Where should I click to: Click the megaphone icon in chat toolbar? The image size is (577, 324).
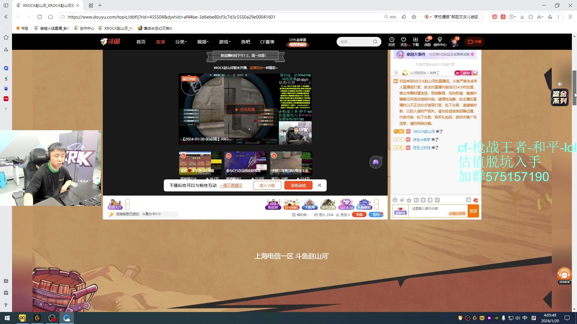pyautogui.click(x=402, y=200)
